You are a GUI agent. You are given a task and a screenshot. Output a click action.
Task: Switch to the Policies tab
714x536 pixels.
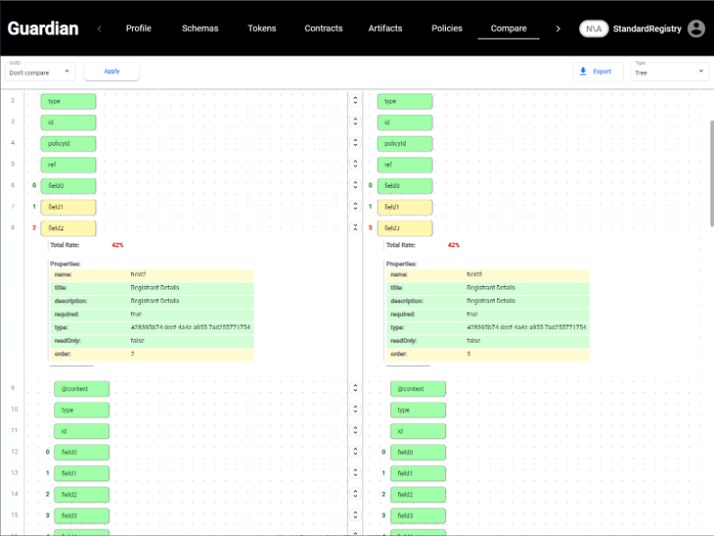click(447, 29)
